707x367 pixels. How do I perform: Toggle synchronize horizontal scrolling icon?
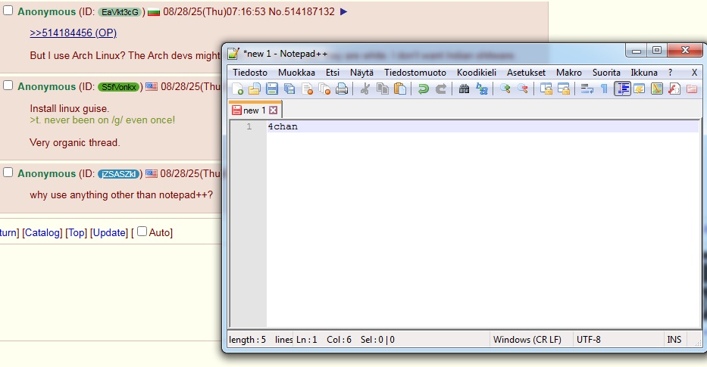click(x=564, y=89)
